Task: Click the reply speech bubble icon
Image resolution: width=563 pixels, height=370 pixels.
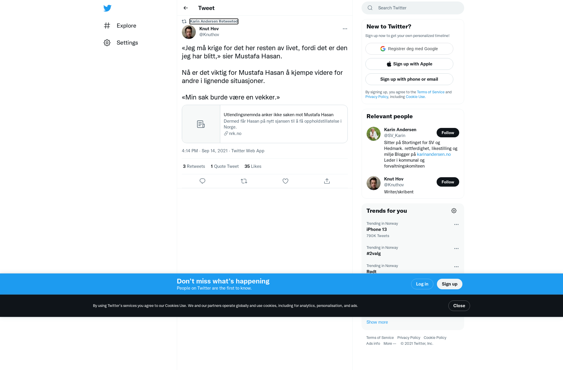Action: 202,181
